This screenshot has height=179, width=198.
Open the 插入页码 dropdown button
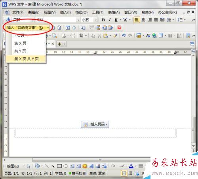[95, 124]
